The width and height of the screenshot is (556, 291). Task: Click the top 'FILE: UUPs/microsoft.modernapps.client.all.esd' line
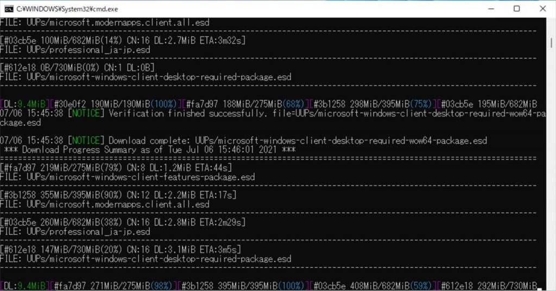[x=105, y=22]
